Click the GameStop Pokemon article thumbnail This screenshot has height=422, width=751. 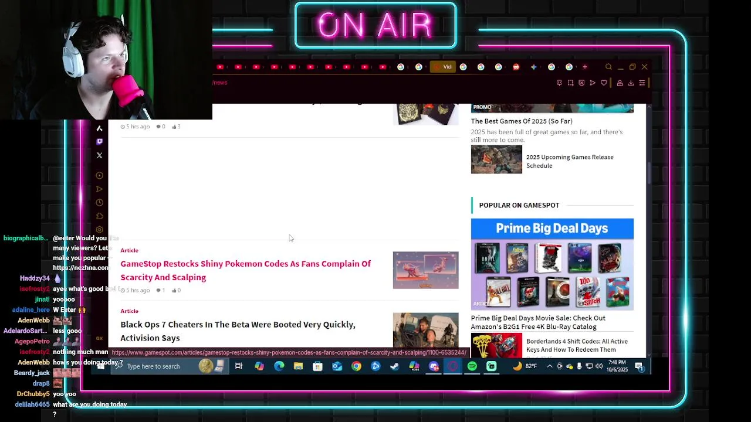coord(425,270)
